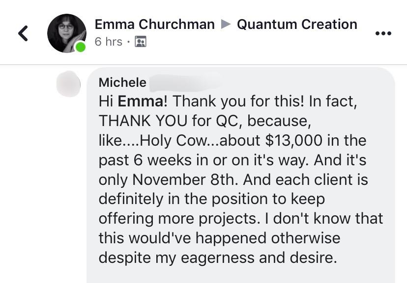Click the 6 hrs post timestamp
This screenshot has height=283, width=407.
click(x=108, y=42)
